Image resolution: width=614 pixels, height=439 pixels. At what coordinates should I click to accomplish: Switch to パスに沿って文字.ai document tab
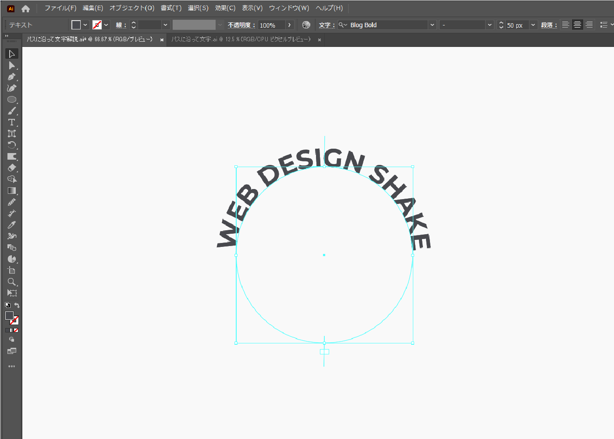point(241,39)
